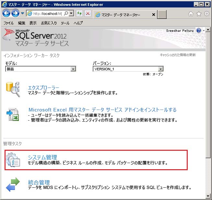The height and width of the screenshot is (200, 212).
Task: Click the vertical scrollbar thumb
Action: point(208,95)
